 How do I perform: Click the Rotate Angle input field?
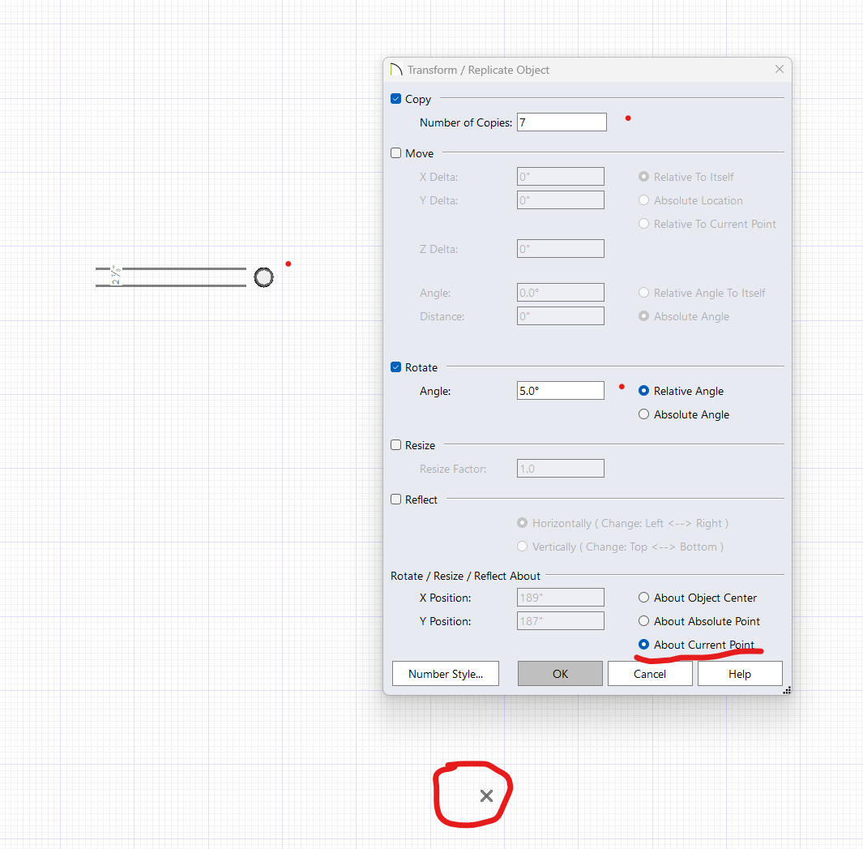point(560,391)
